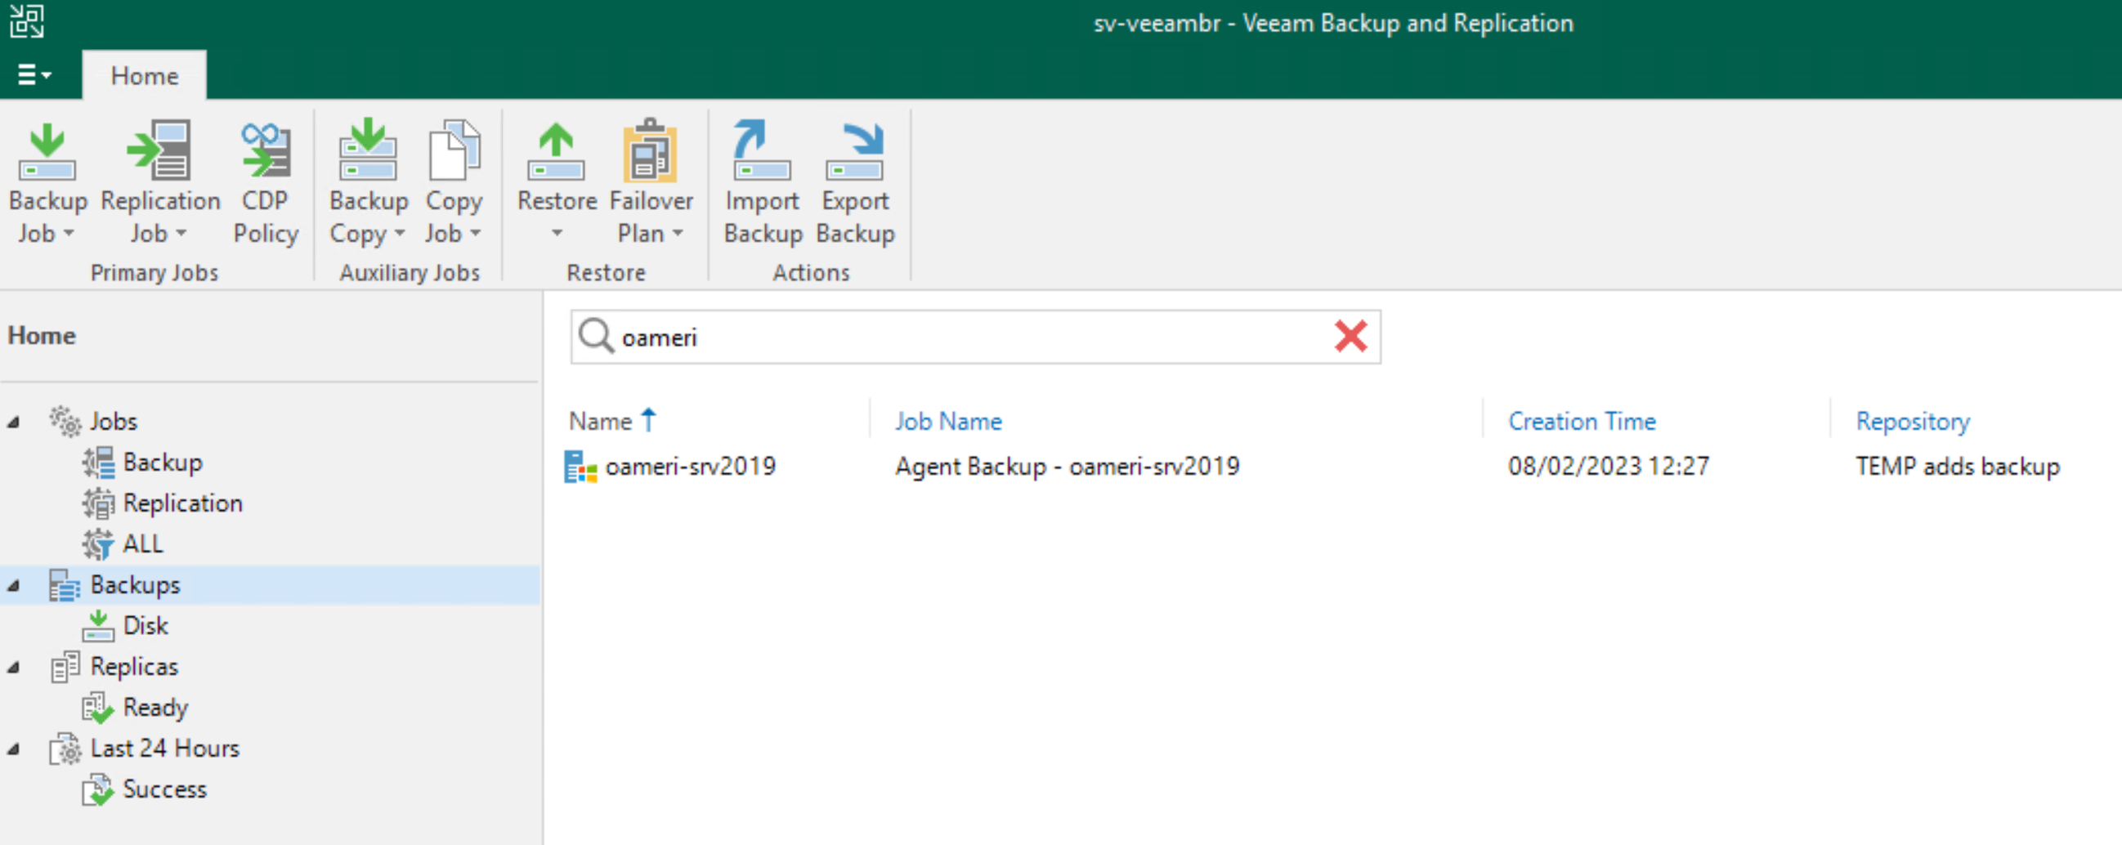Click the Backup Copy ribbon icon
Image resolution: width=2122 pixels, height=845 pixels.
tap(368, 150)
